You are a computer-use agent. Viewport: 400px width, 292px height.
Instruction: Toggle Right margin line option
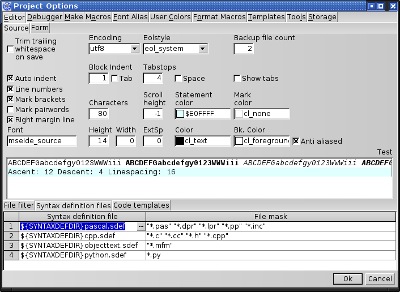[10, 120]
